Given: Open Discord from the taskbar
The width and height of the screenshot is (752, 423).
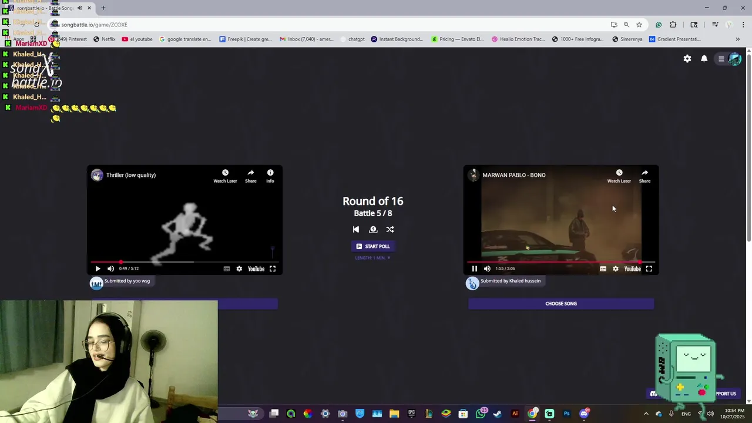Looking at the screenshot, I should [584, 414].
